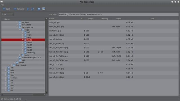Select the lost+found folder icon
The image size is (180, 101).
(x=14, y=65)
